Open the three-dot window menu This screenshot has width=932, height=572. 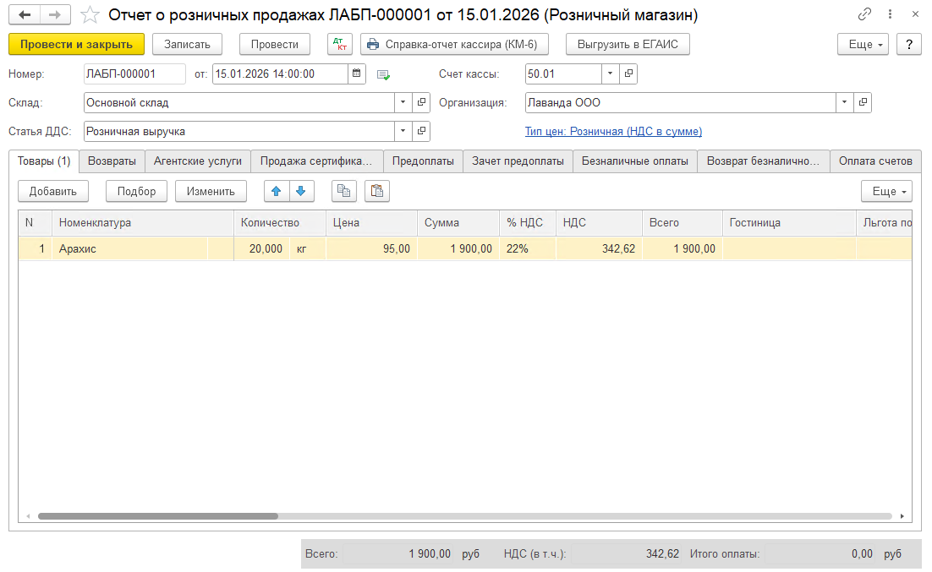[890, 14]
